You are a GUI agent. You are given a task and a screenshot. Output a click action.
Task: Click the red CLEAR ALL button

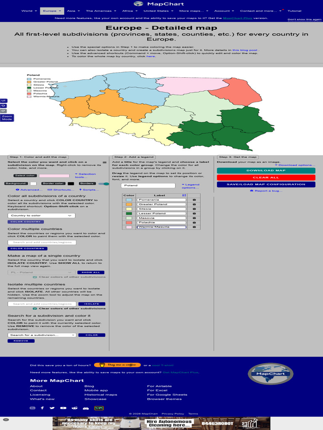[266, 178]
